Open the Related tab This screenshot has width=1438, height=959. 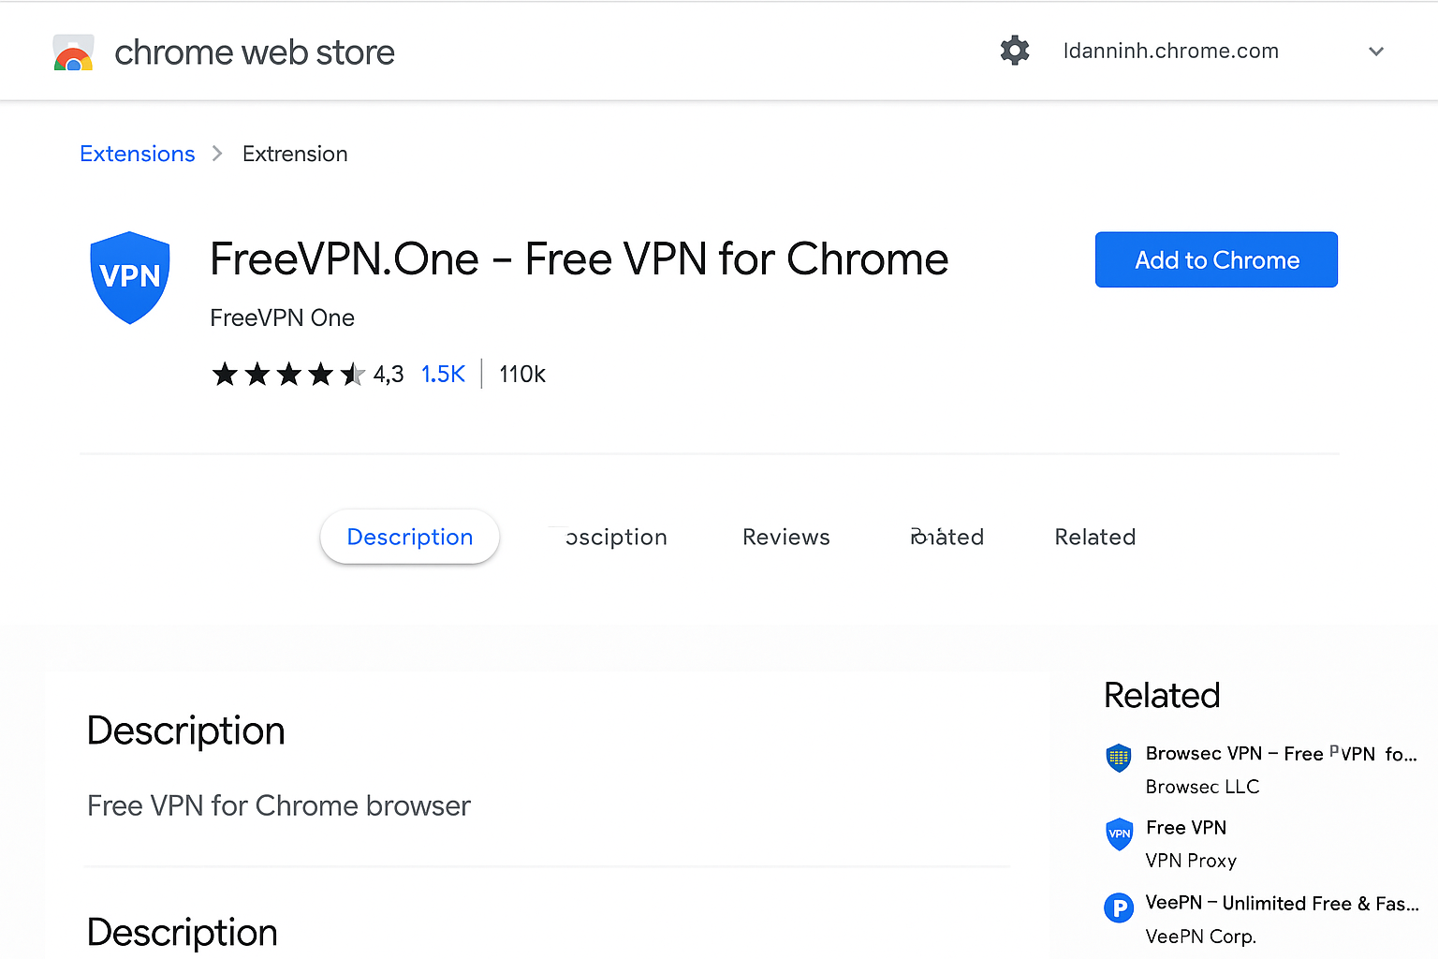[x=1094, y=537]
